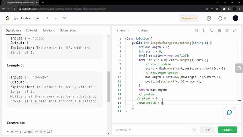
Task: Click the '// start update' comment line
Action: 158,64
